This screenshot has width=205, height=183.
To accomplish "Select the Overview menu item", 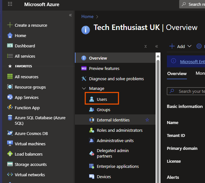I will click(115, 58).
